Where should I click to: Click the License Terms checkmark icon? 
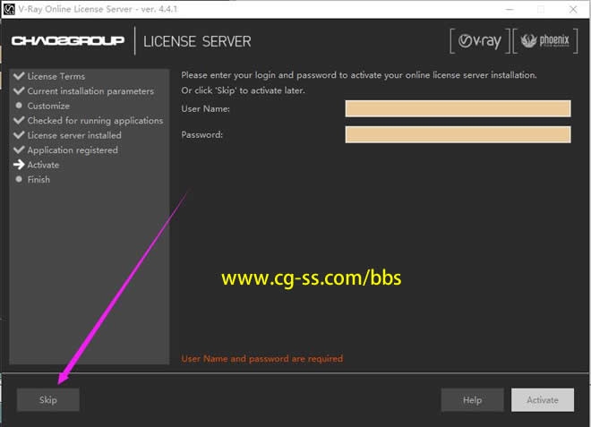[19, 76]
